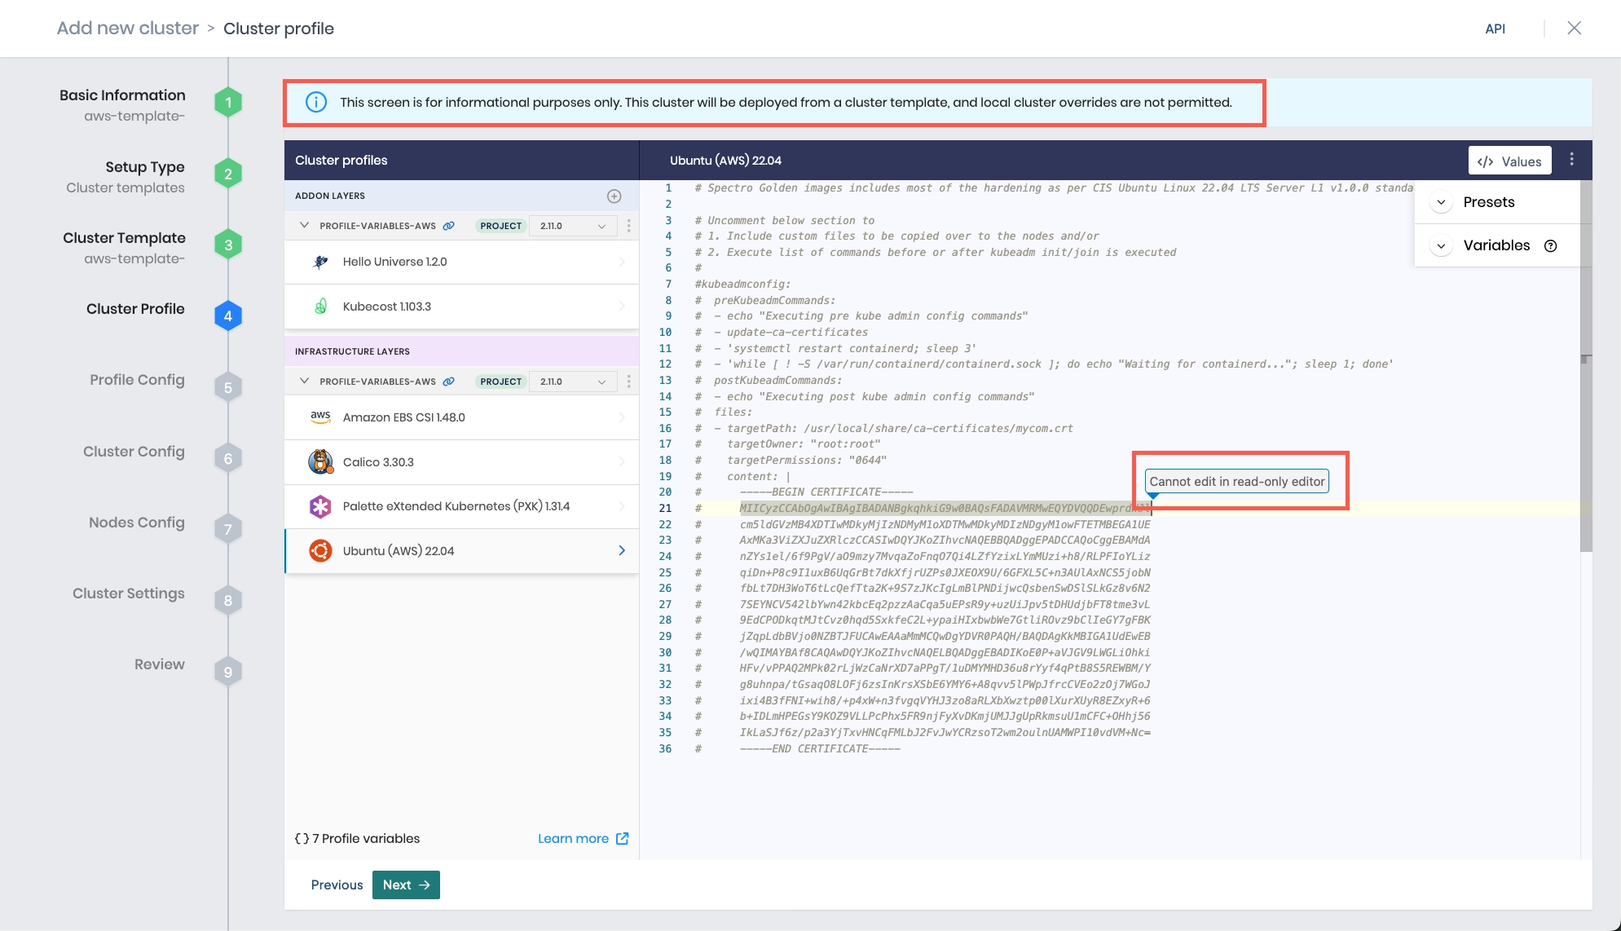Click the link icon beside PROFILE-VARIABLES-AWS
Screen dimensions: 1621x931
pyautogui.click(x=449, y=225)
